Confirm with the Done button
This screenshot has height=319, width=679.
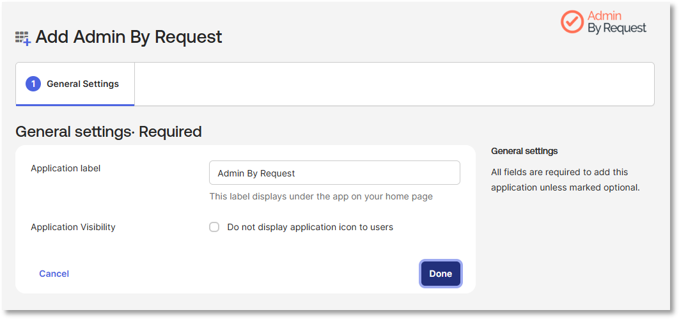pyautogui.click(x=441, y=274)
